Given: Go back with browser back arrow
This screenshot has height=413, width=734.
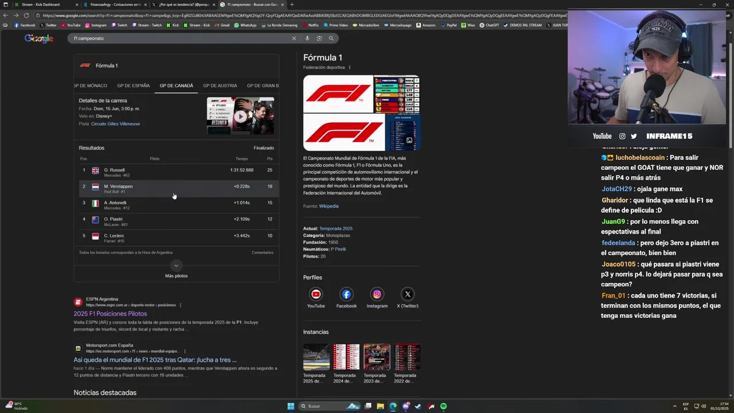Looking at the screenshot, I should pyautogui.click(x=6, y=15).
